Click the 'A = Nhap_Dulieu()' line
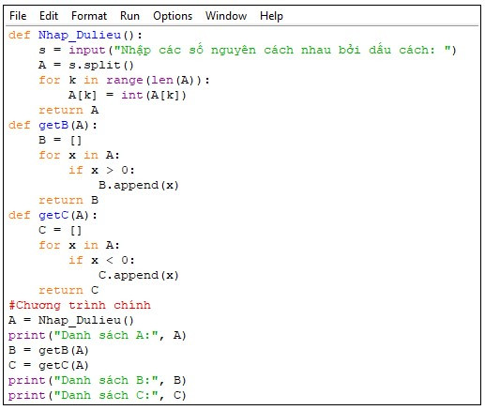This screenshot has width=485, height=410. click(71, 320)
